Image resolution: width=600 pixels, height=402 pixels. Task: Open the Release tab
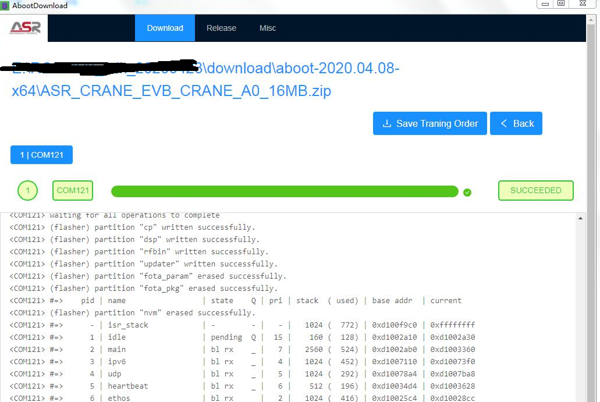click(221, 28)
